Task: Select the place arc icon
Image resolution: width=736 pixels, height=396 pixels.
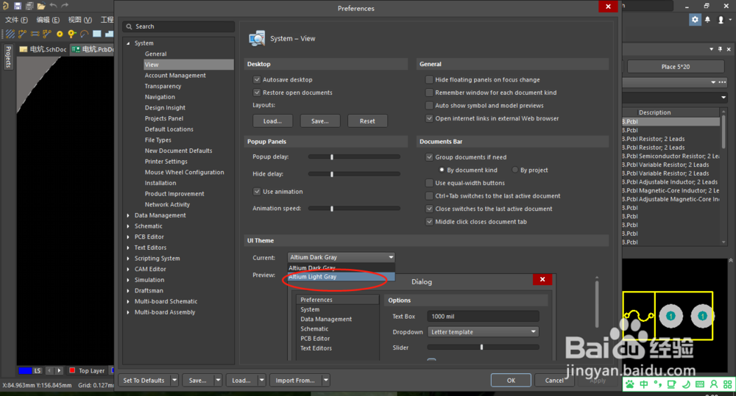Action: tap(85, 34)
